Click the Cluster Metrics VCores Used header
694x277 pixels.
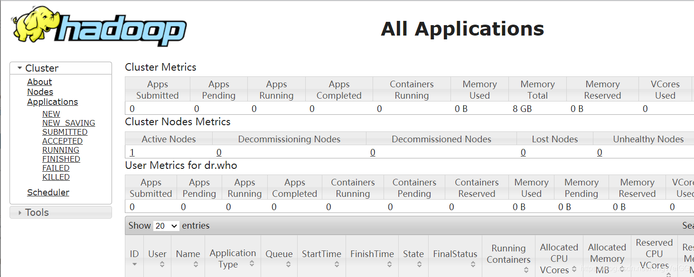click(x=665, y=90)
